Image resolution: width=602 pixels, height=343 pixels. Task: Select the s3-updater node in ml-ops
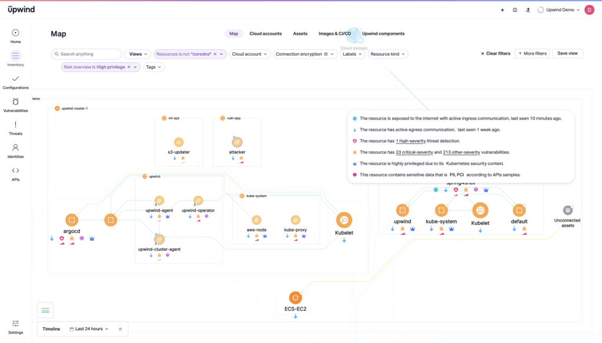tap(179, 141)
